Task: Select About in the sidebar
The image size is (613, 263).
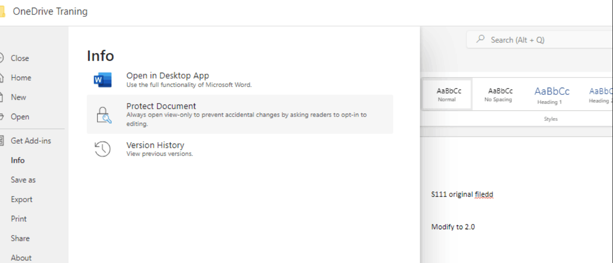Action: [21, 258]
